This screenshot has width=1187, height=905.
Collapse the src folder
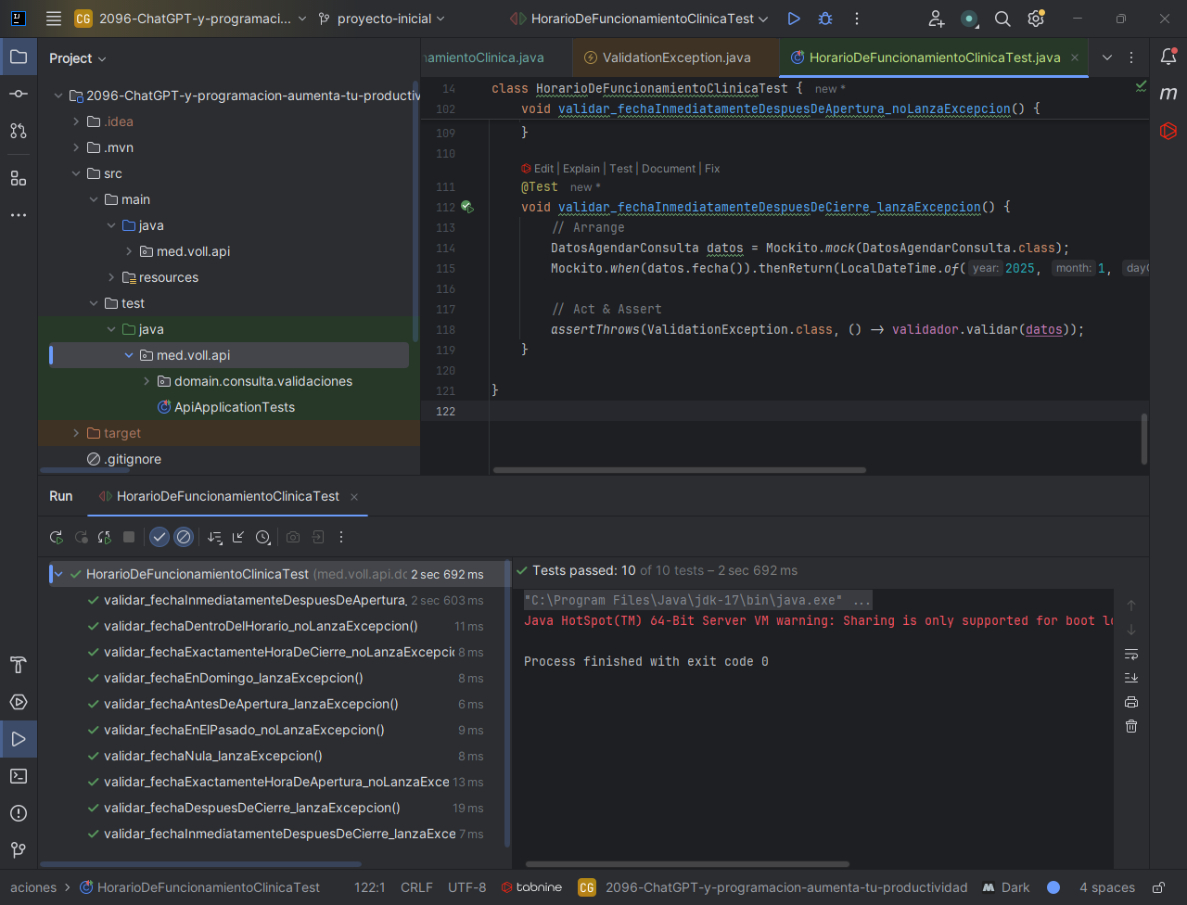point(76,173)
